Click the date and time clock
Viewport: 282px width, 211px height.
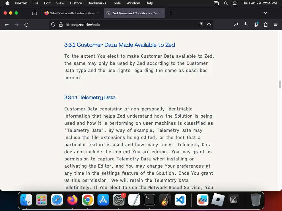259,3
